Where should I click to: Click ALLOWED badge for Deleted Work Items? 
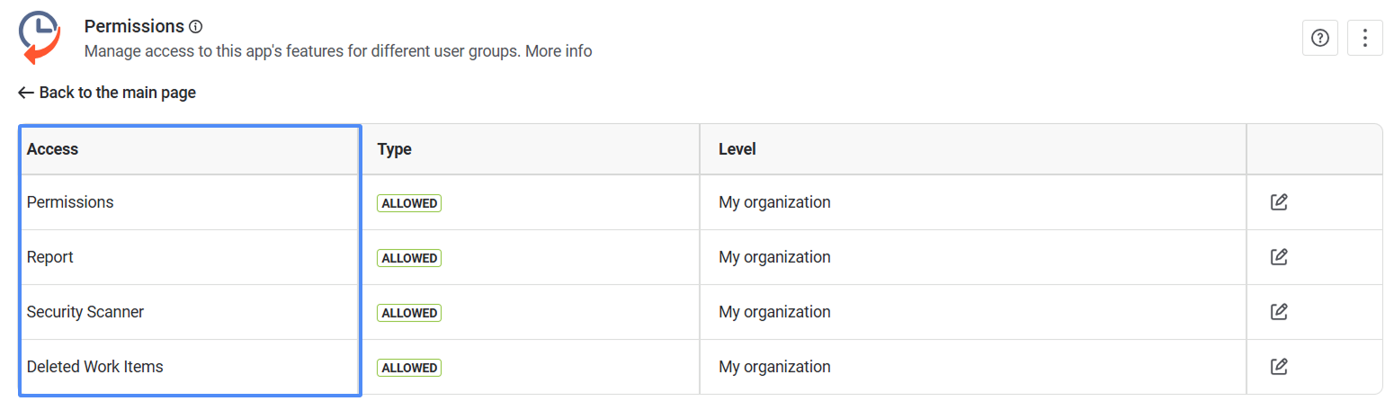coord(409,368)
